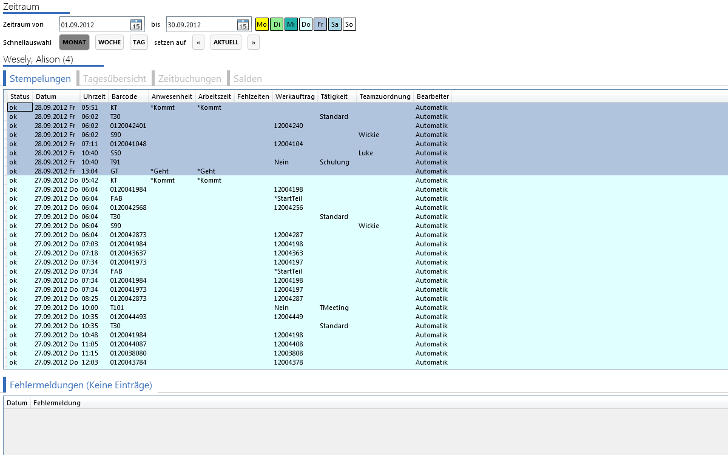The image size is (728, 455).
Task: Go to previous period with « button
Action: (x=198, y=42)
